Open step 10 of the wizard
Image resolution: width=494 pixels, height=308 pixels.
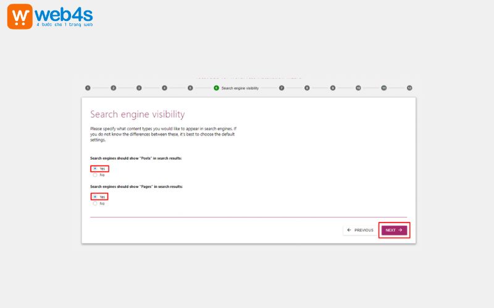[358, 88]
